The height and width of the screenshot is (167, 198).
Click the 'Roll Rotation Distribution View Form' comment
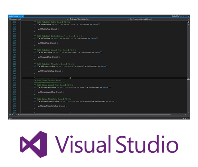pyautogui.click(x=59, y=36)
